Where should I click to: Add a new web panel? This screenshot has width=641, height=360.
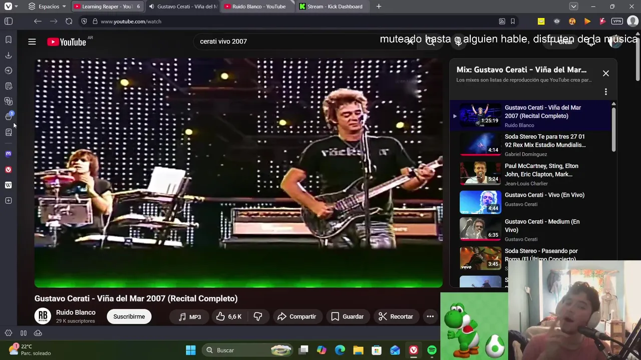pos(8,200)
